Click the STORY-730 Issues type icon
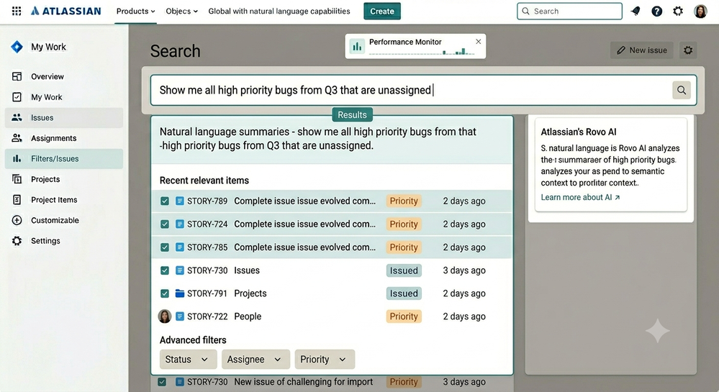The image size is (719, 392). click(180, 270)
